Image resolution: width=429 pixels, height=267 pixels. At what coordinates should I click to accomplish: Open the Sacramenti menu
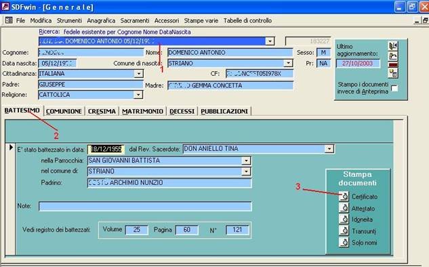135,20
